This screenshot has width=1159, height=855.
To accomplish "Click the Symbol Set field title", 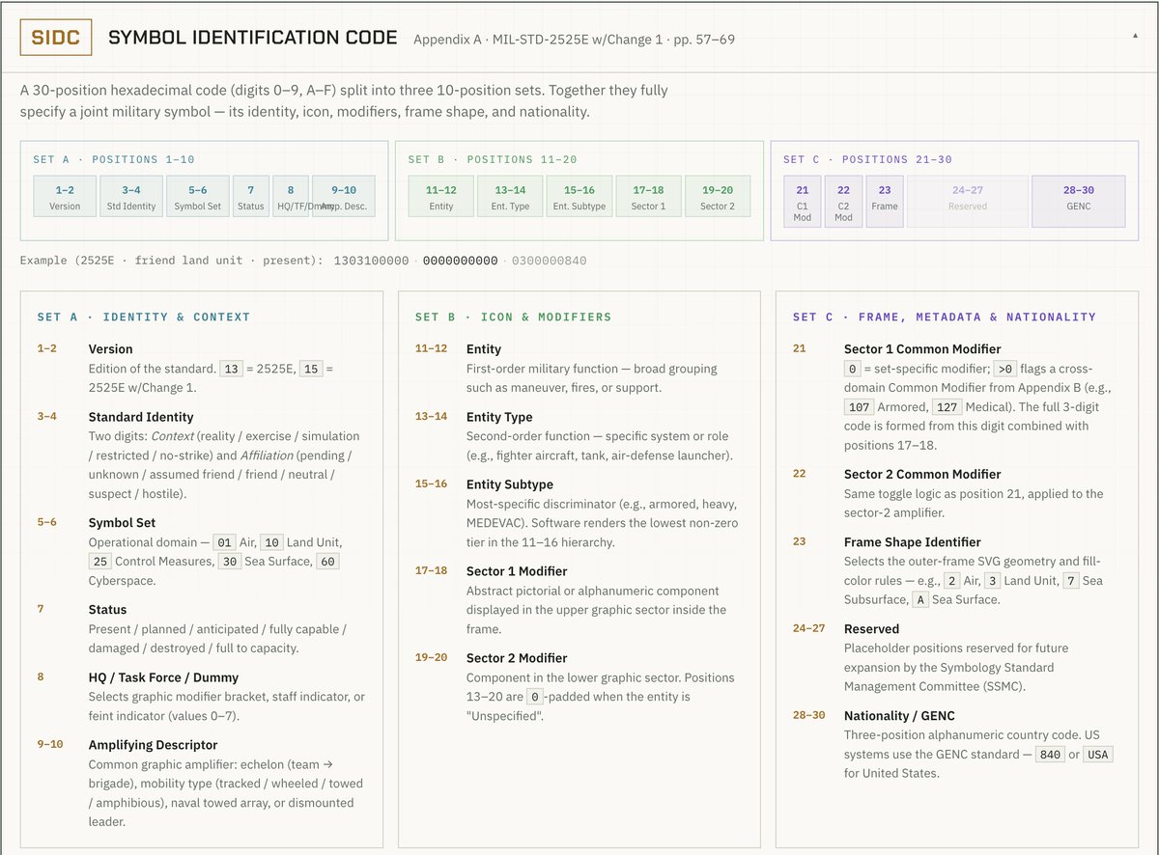I will (x=122, y=523).
